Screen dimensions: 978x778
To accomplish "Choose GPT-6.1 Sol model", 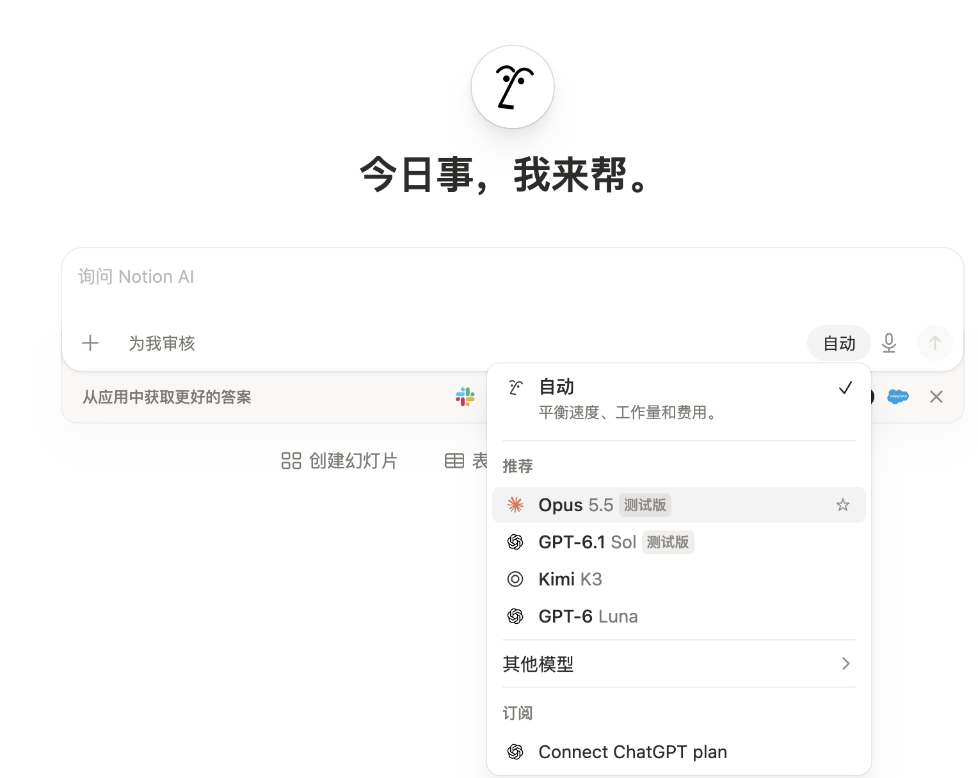I will pyautogui.click(x=679, y=542).
